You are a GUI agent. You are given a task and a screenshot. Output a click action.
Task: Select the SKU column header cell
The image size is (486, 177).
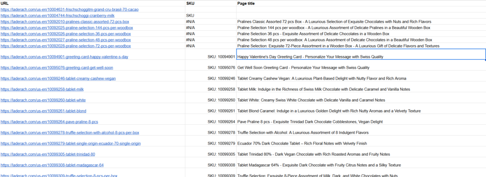tap(211, 3)
